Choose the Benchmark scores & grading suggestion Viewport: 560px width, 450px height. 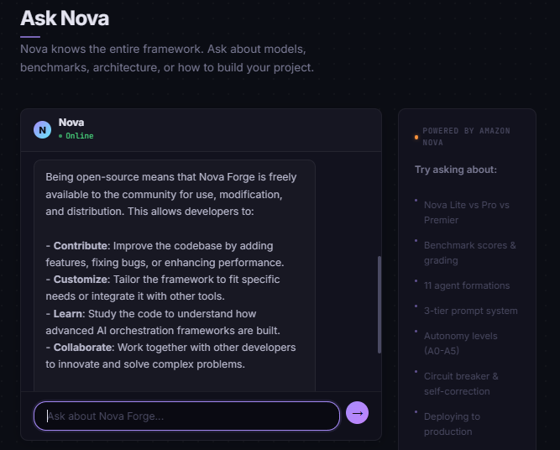[x=469, y=253]
